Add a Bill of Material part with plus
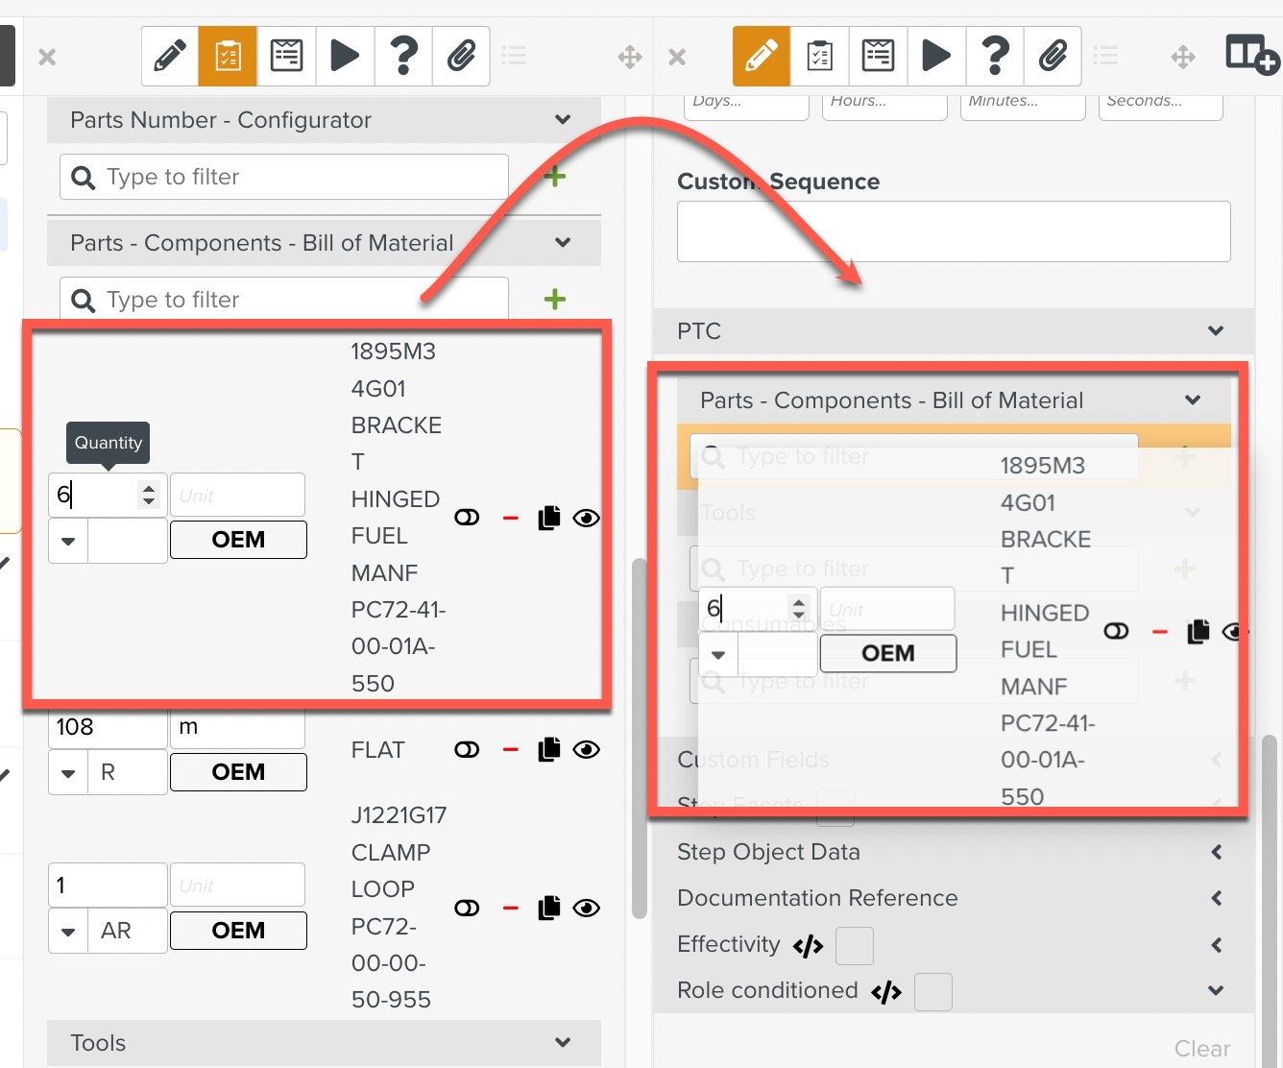The width and height of the screenshot is (1283, 1068). 554,300
